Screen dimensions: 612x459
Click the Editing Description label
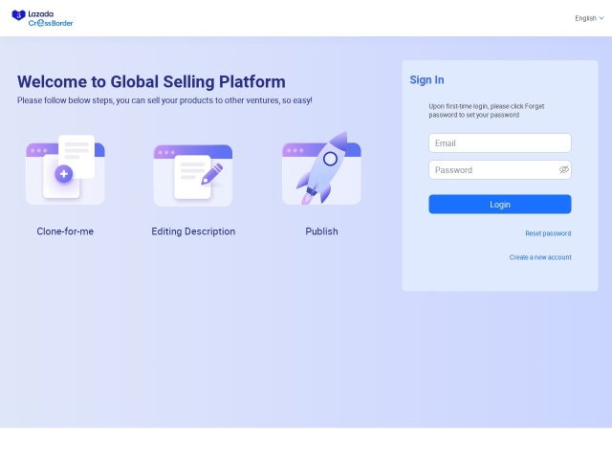point(193,231)
